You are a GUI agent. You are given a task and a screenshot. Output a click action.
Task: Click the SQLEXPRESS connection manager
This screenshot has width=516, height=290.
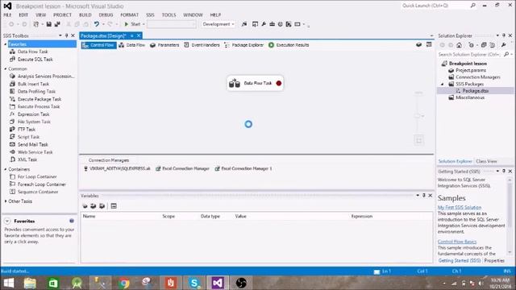[117, 168]
